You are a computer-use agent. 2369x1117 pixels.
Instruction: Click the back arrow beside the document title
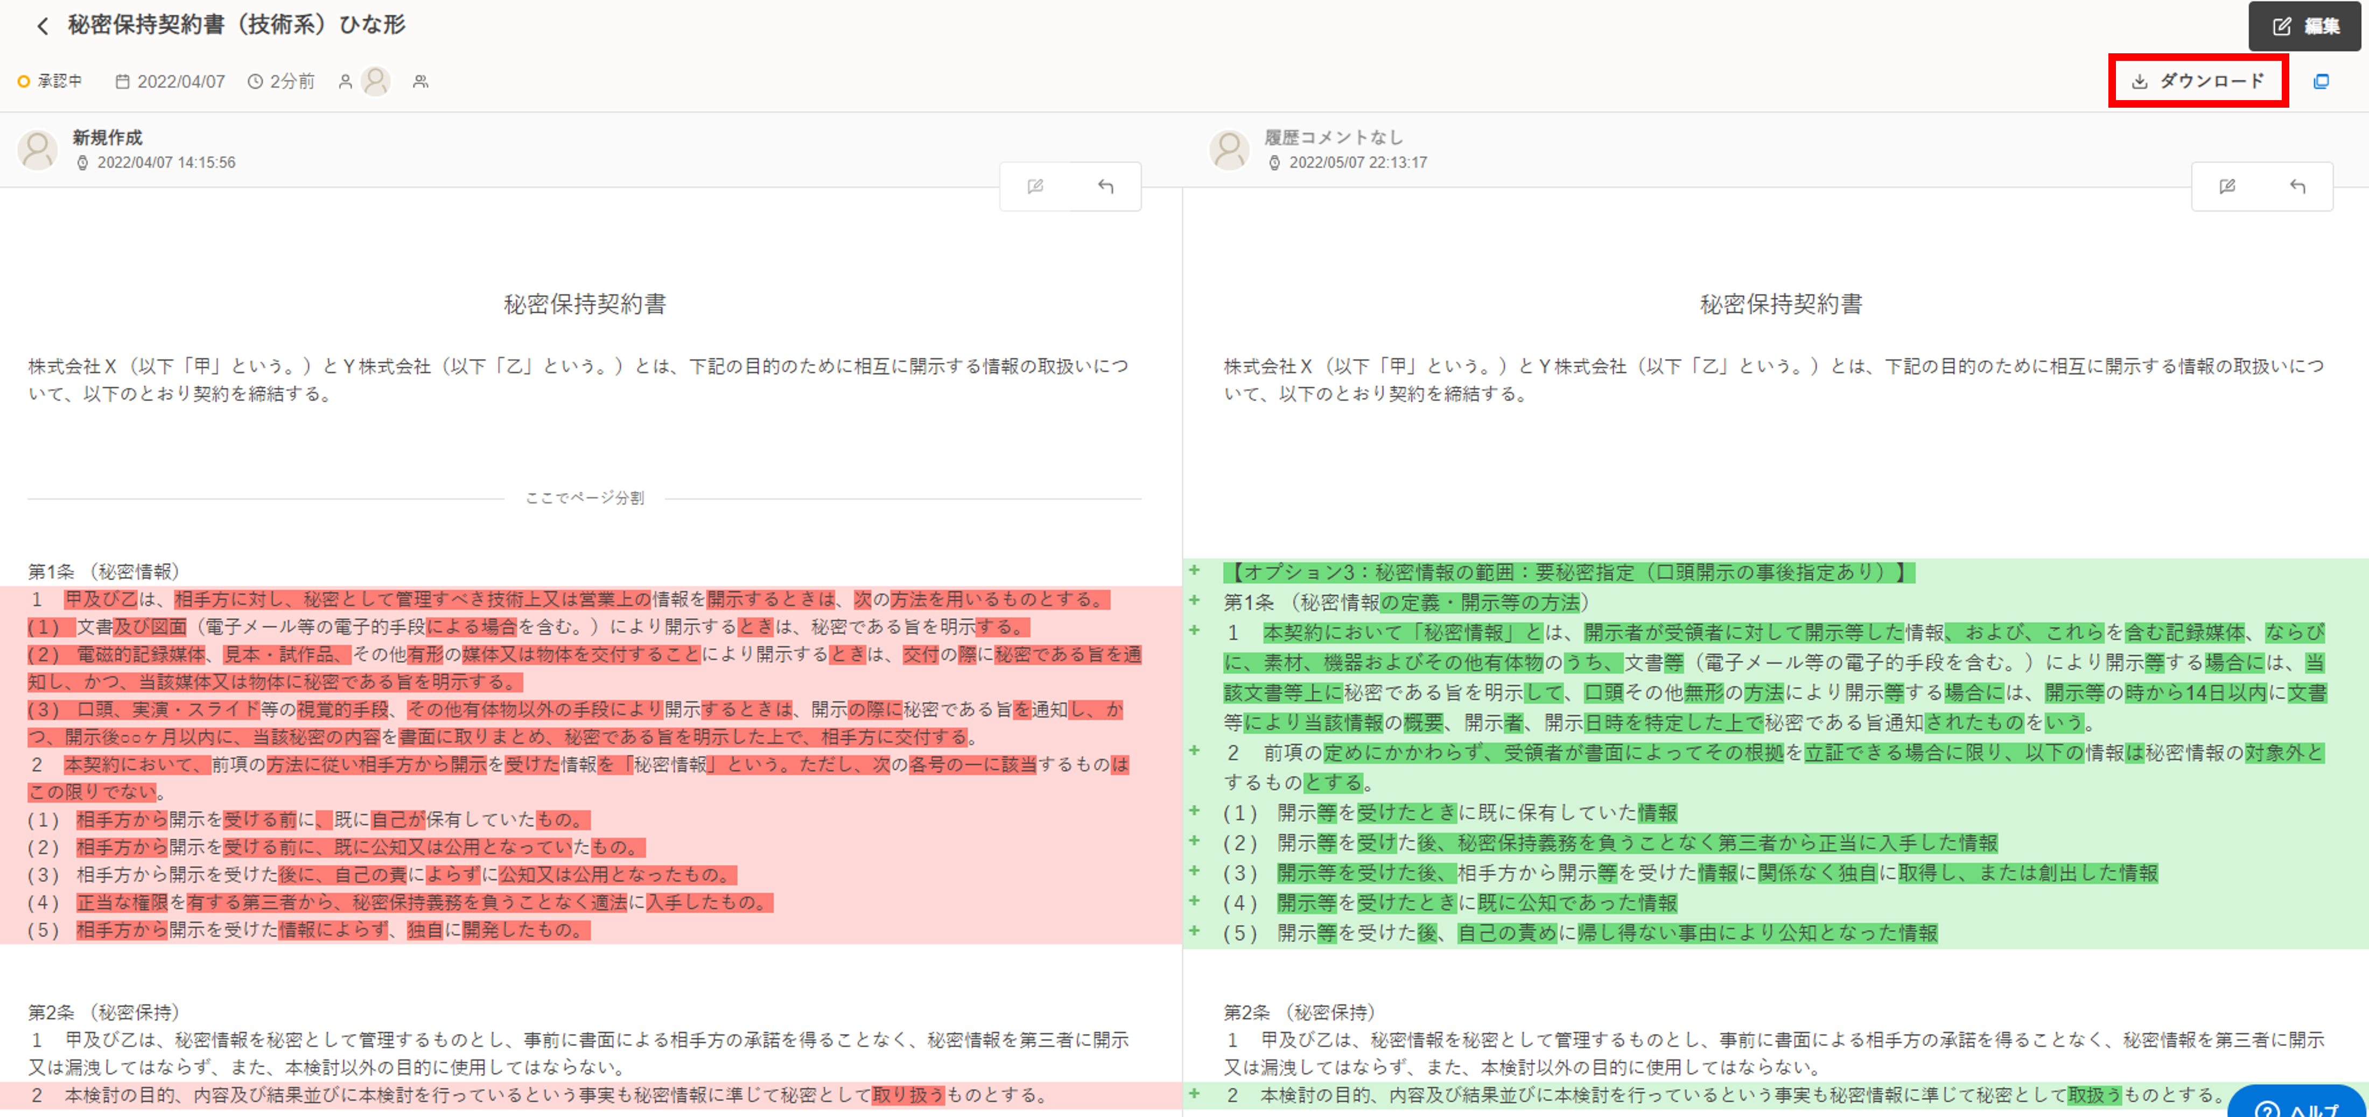tap(43, 26)
